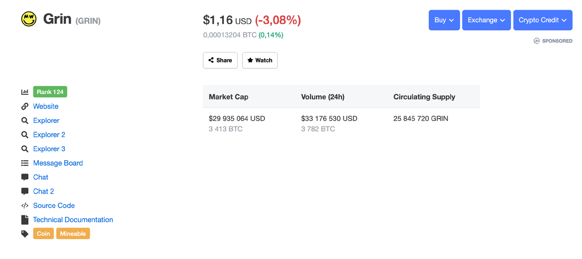
Task: Toggle Watch star for Grin
Action: point(259,61)
